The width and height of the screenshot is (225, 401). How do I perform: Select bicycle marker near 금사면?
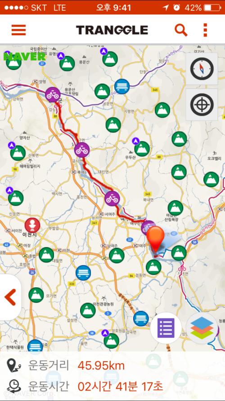pyautogui.click(x=82, y=150)
